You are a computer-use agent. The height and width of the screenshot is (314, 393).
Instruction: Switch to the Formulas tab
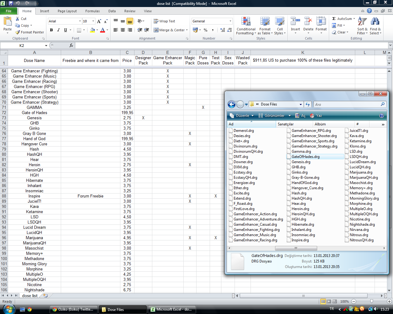[x=92, y=11]
